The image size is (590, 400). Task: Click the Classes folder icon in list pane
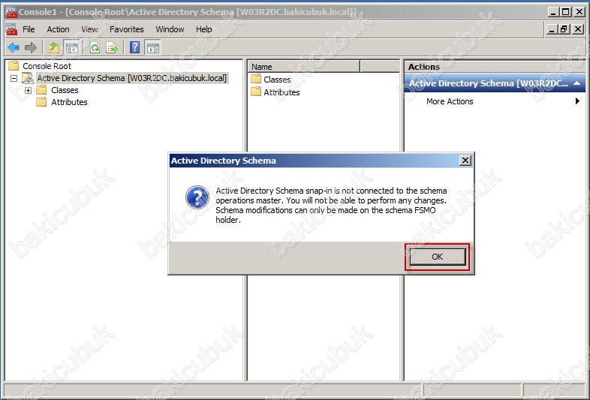[x=256, y=79]
